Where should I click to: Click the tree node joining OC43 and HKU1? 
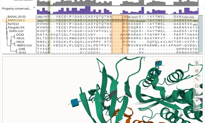14,37
